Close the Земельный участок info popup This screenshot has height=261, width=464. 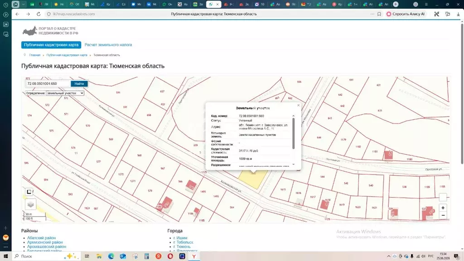[x=298, y=105]
